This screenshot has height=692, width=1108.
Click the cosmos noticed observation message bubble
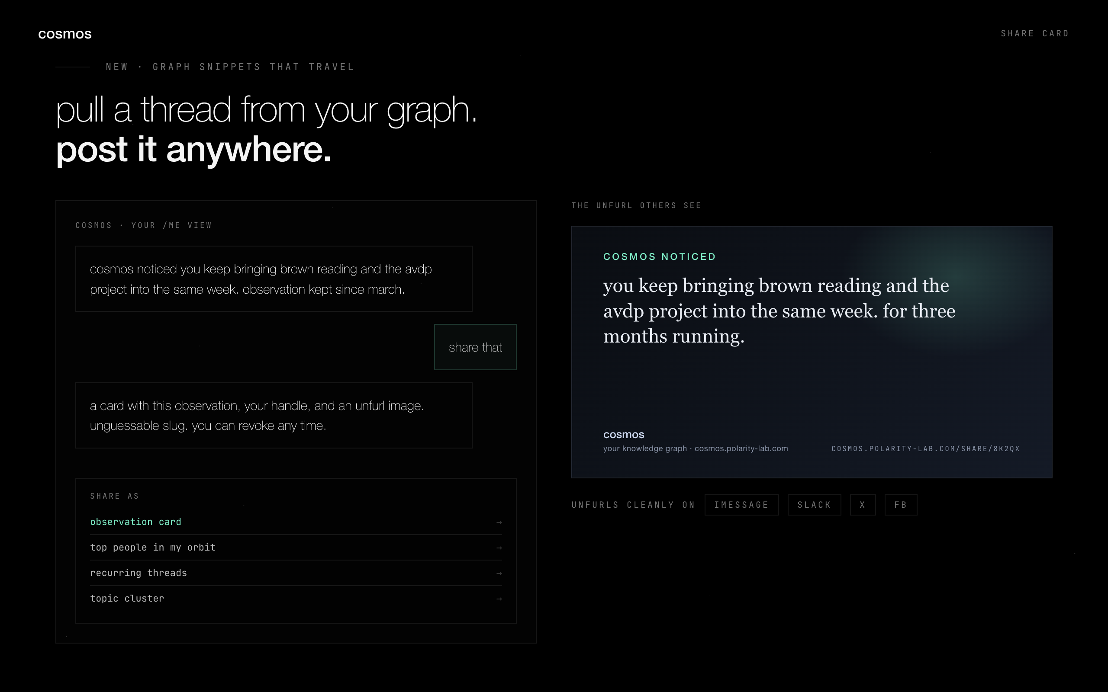(274, 279)
